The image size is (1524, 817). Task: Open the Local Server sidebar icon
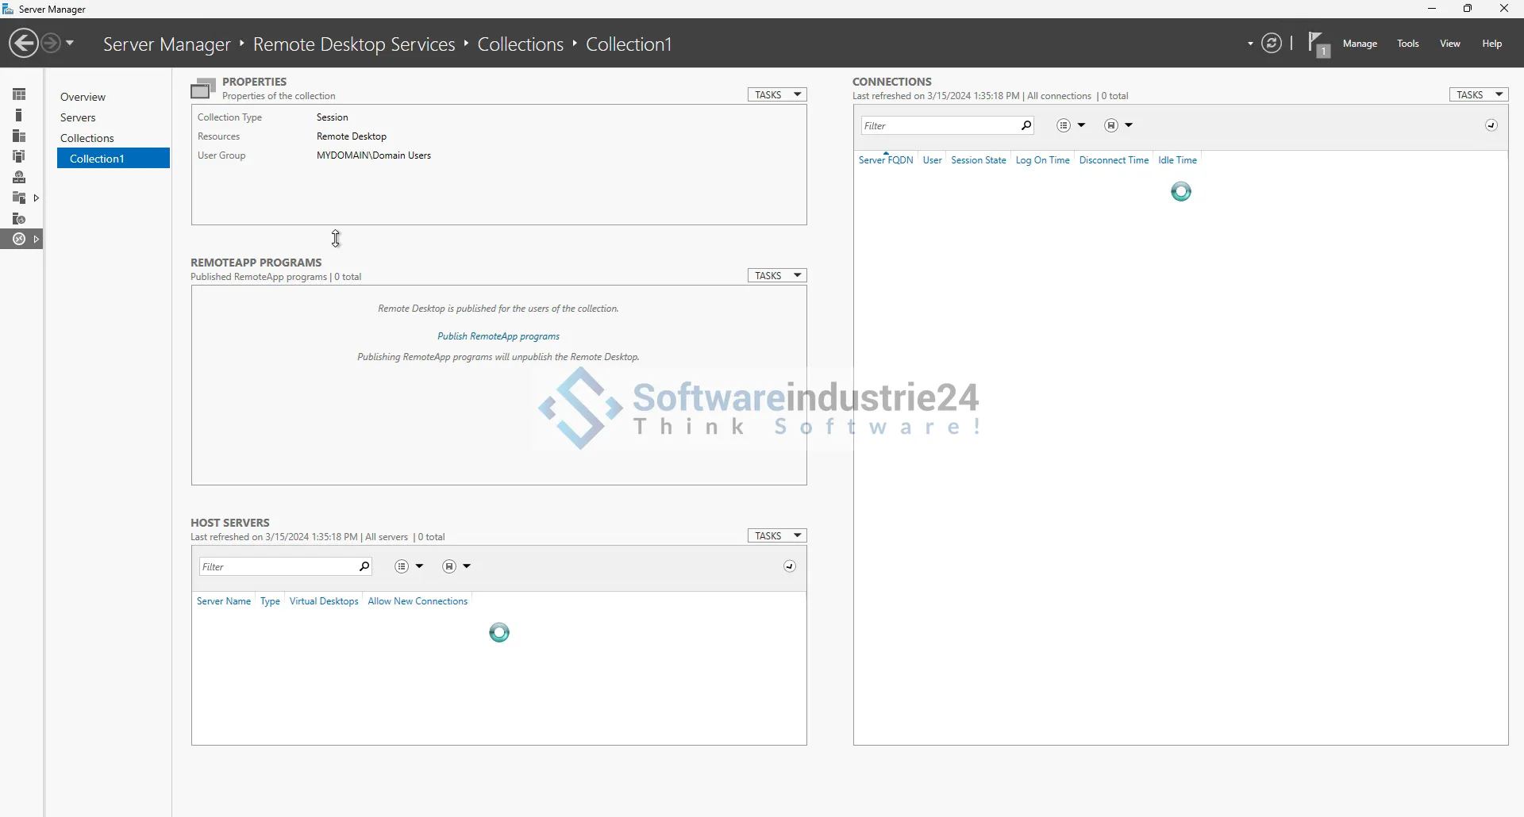[20, 115]
